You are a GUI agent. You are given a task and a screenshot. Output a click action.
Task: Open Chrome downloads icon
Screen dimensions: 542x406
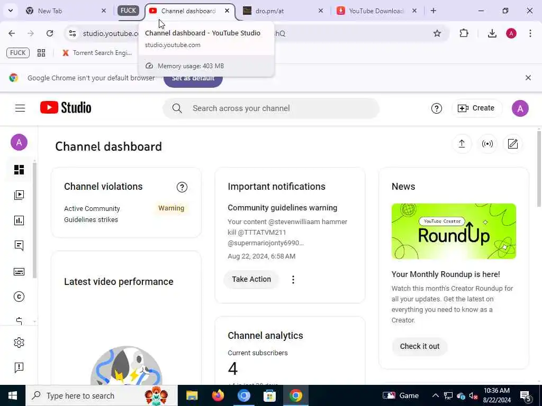tap(492, 33)
